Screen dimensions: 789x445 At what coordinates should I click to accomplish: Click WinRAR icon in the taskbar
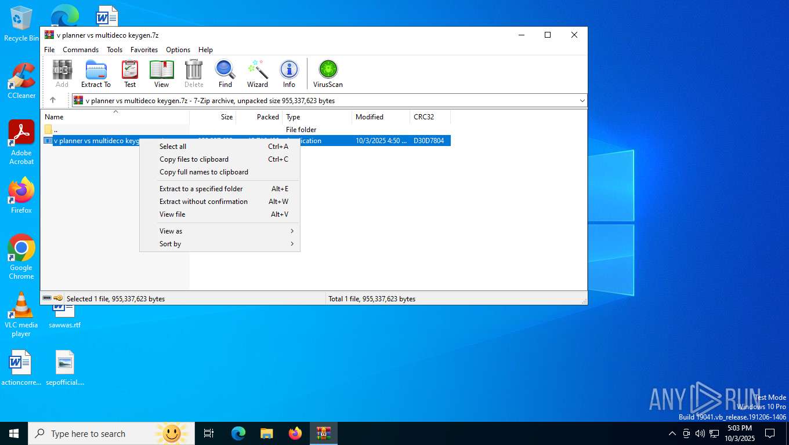tap(324, 433)
